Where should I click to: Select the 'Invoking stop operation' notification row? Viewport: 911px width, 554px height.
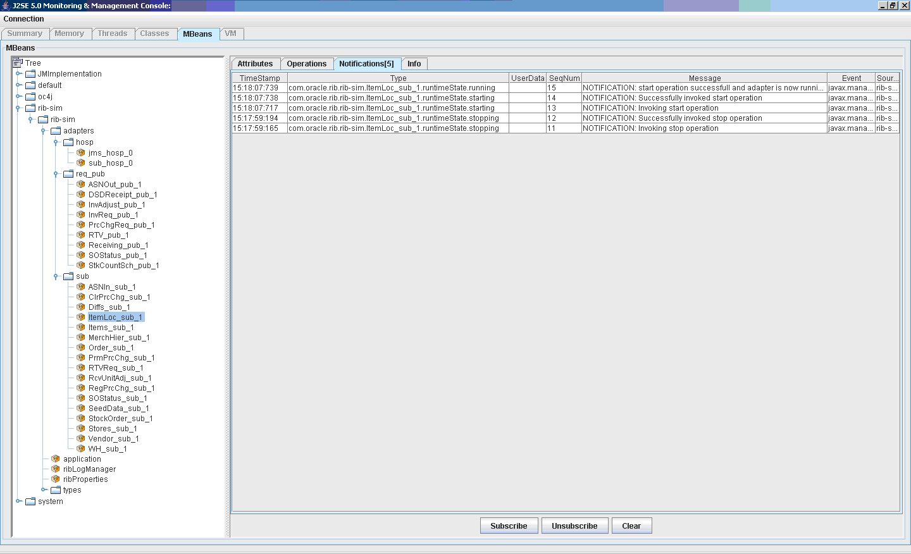point(566,128)
